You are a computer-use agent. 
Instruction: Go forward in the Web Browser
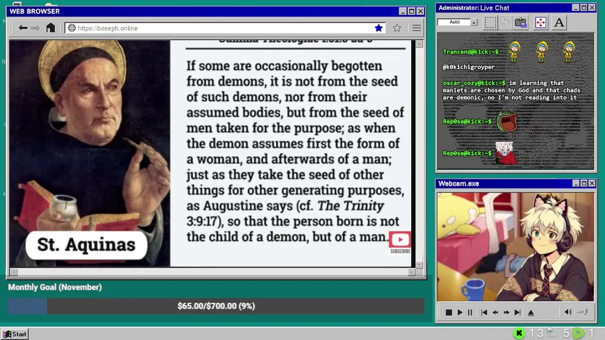click(x=35, y=28)
